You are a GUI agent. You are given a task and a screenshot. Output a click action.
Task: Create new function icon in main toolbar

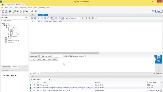(x=28, y=11)
